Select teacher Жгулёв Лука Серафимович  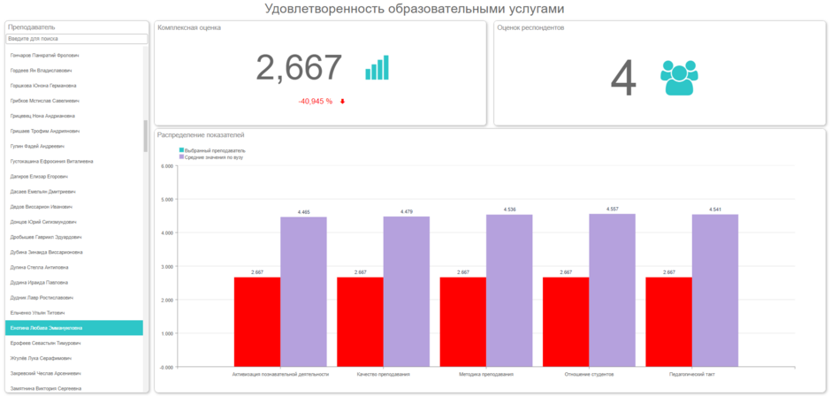click(x=42, y=358)
